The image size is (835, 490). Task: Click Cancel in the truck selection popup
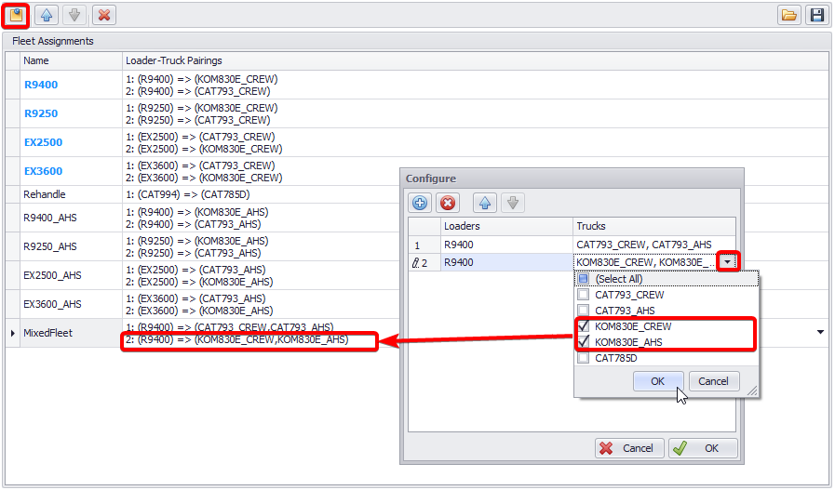[713, 381]
